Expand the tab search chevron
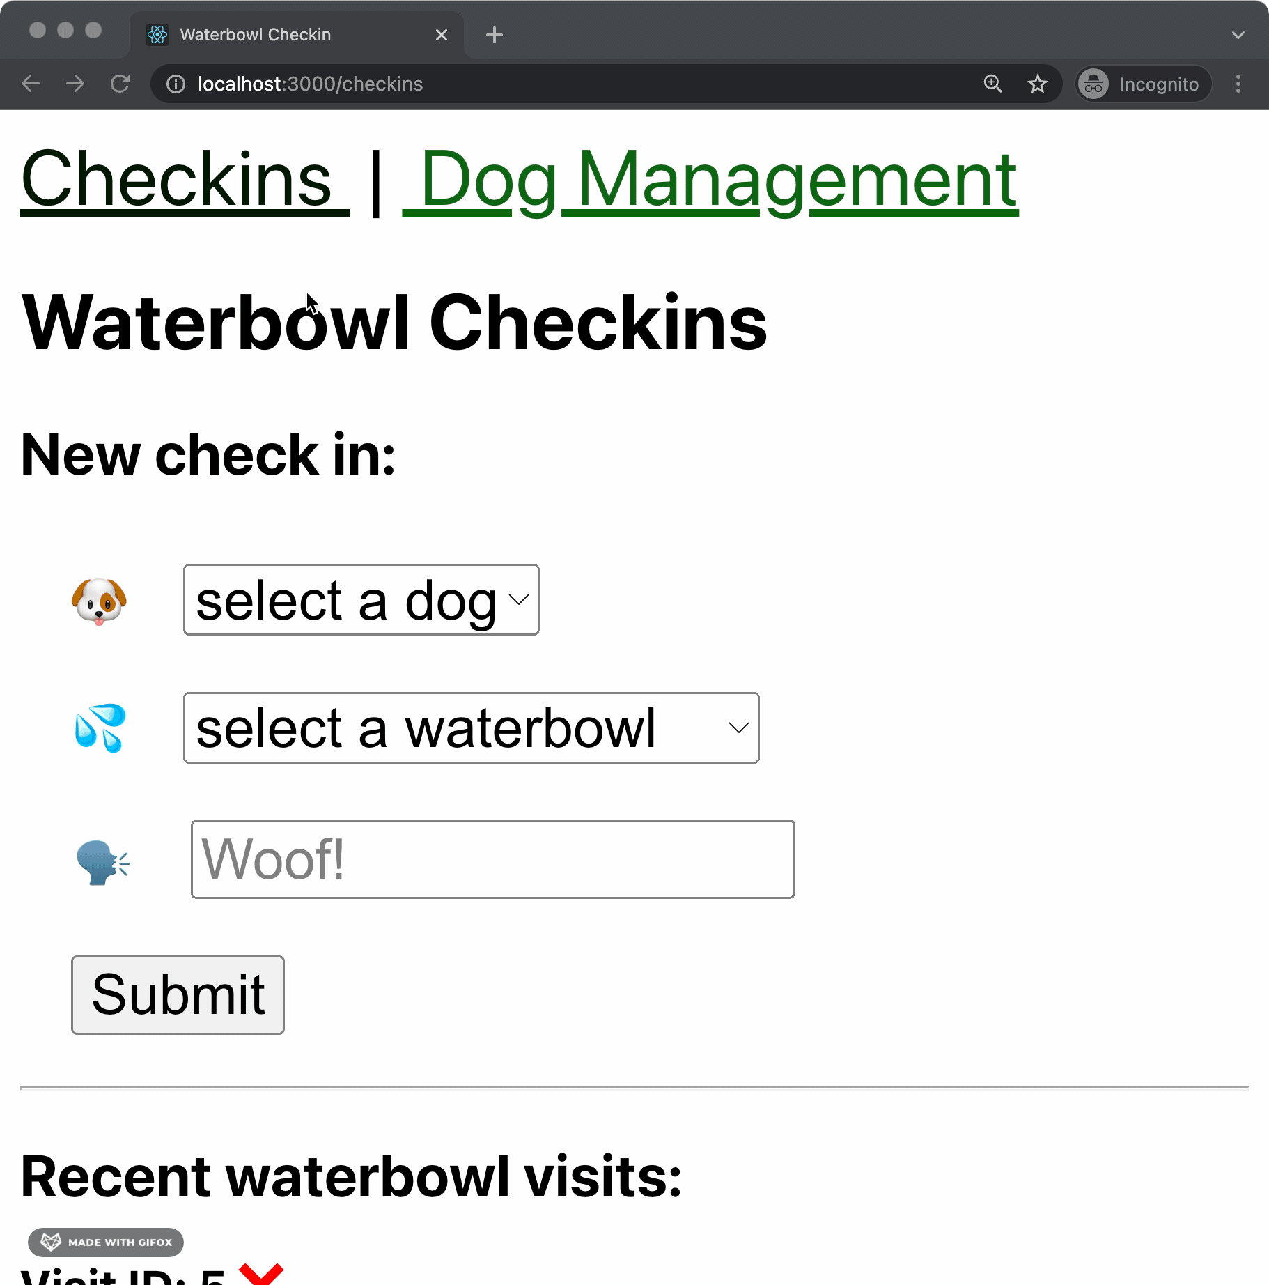Viewport: 1269px width, 1285px height. pyautogui.click(x=1238, y=35)
